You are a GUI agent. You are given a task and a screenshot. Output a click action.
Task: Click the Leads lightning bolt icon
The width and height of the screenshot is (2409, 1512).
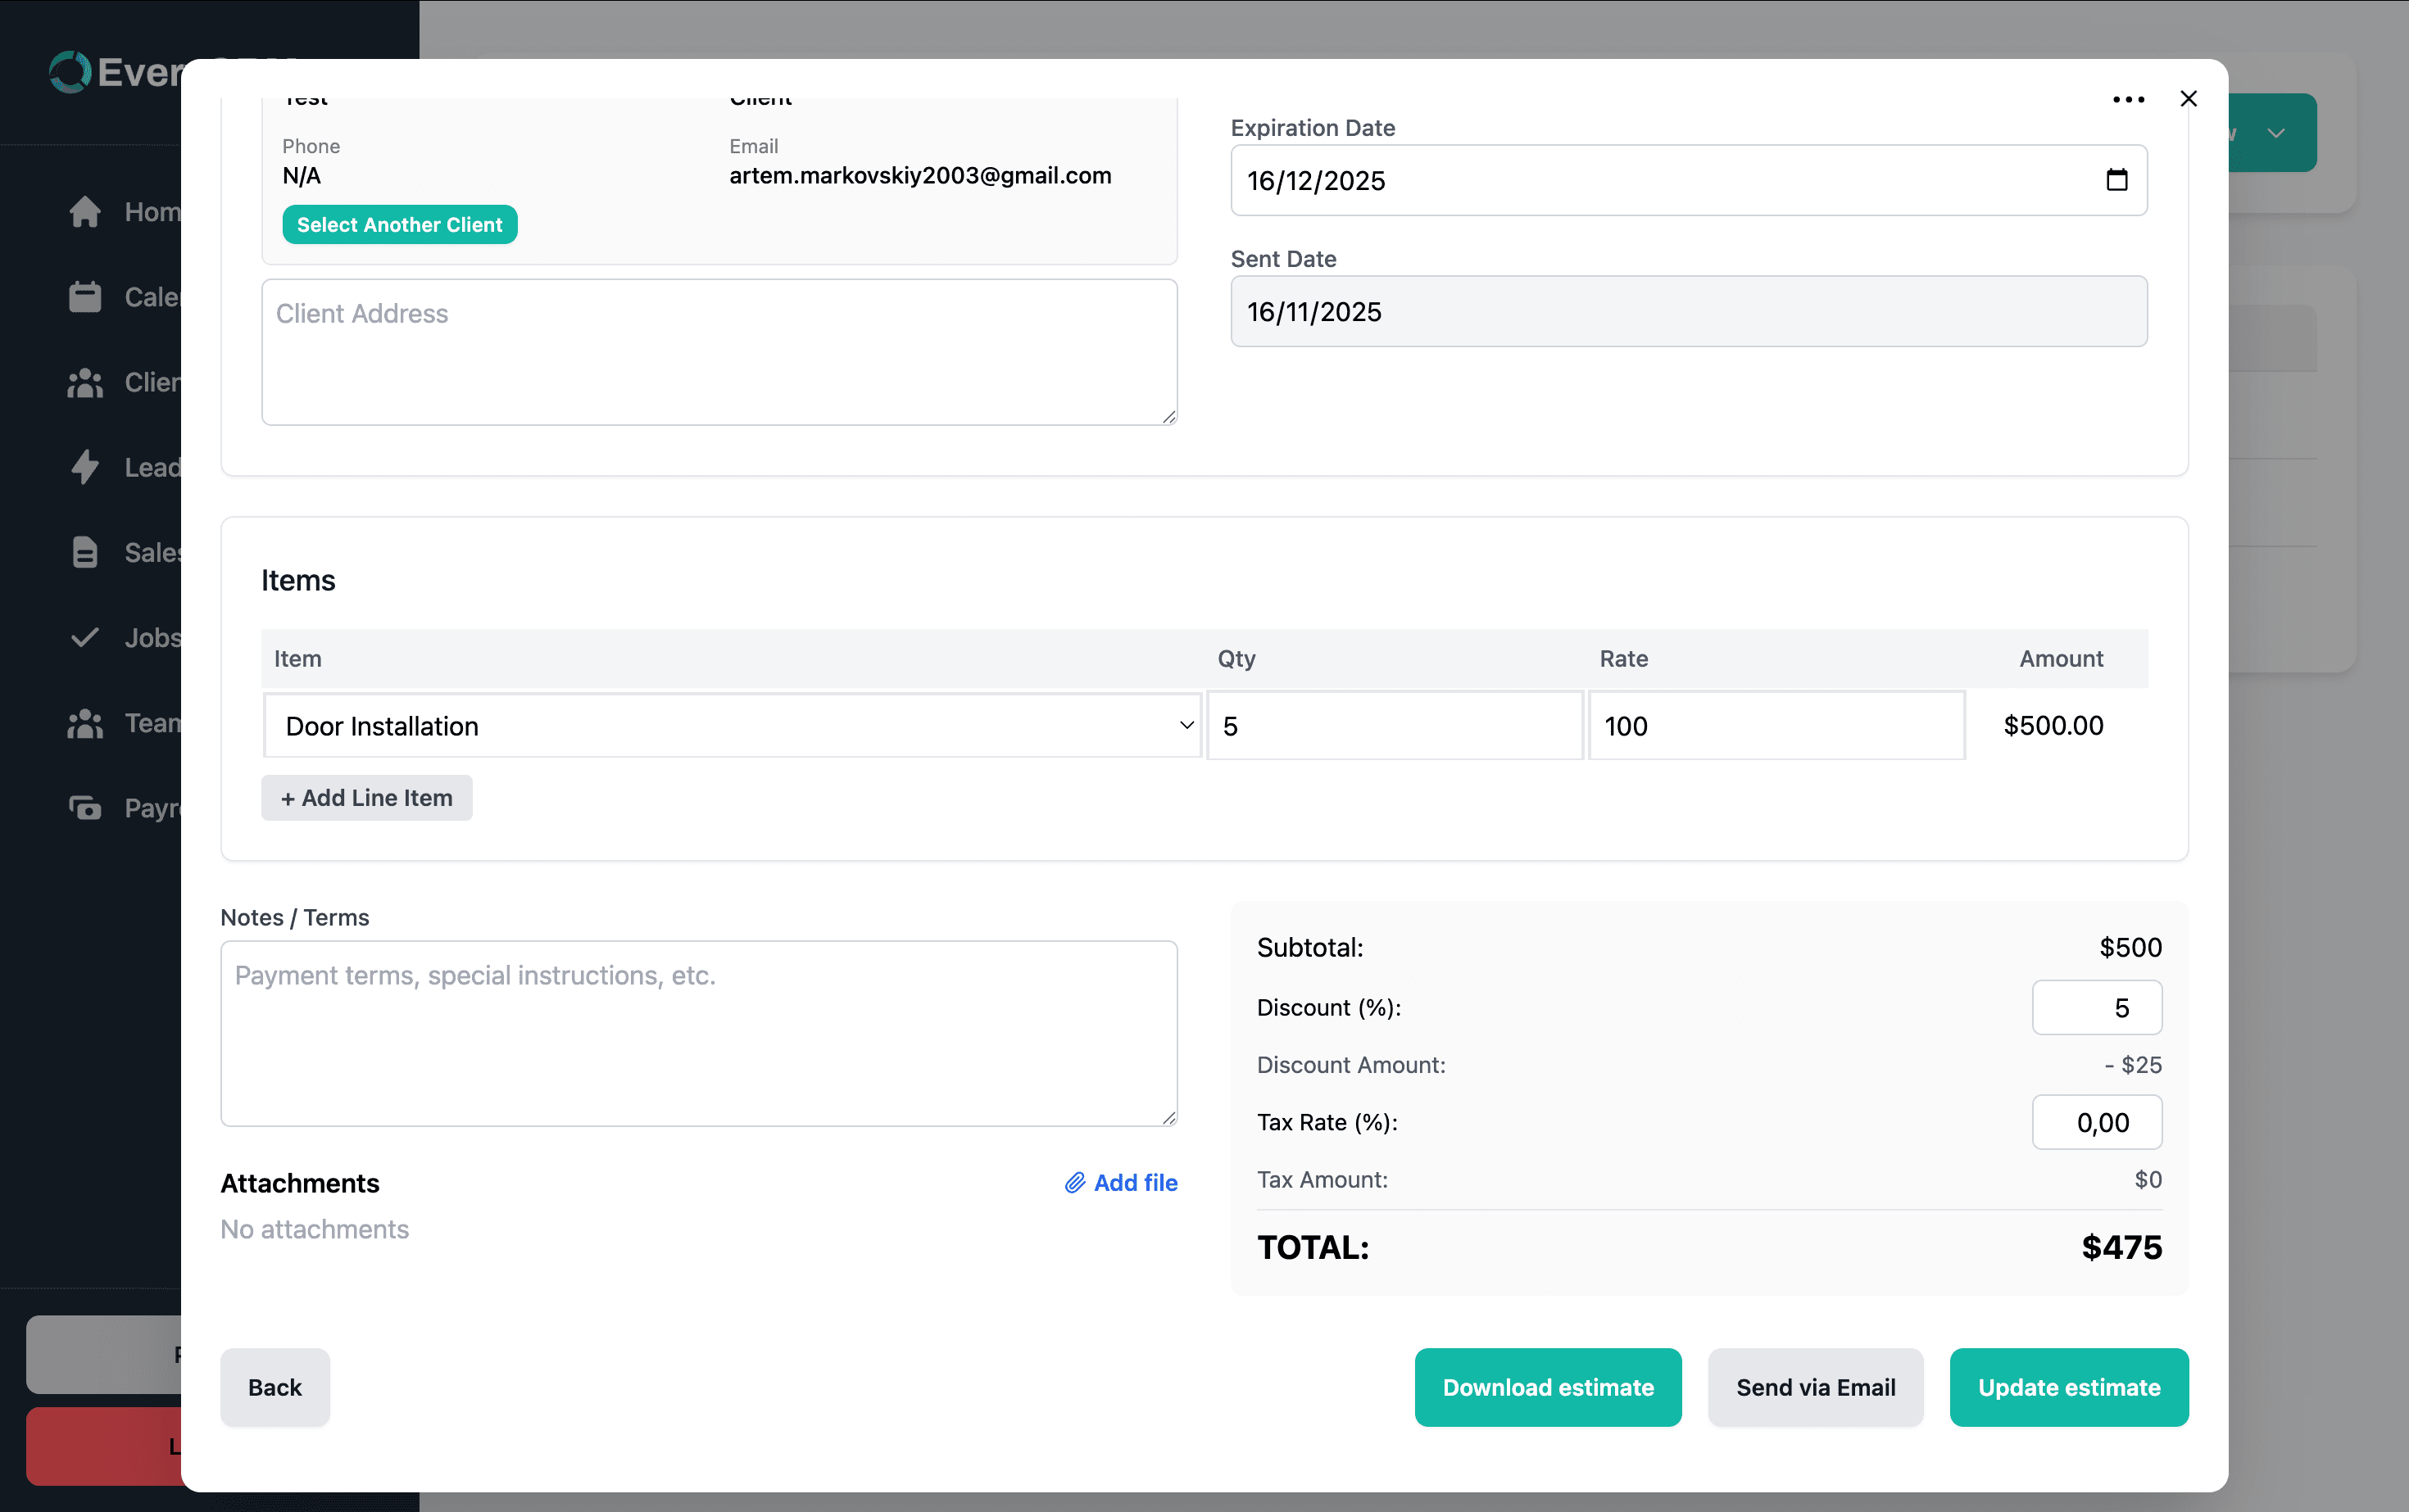click(85, 467)
